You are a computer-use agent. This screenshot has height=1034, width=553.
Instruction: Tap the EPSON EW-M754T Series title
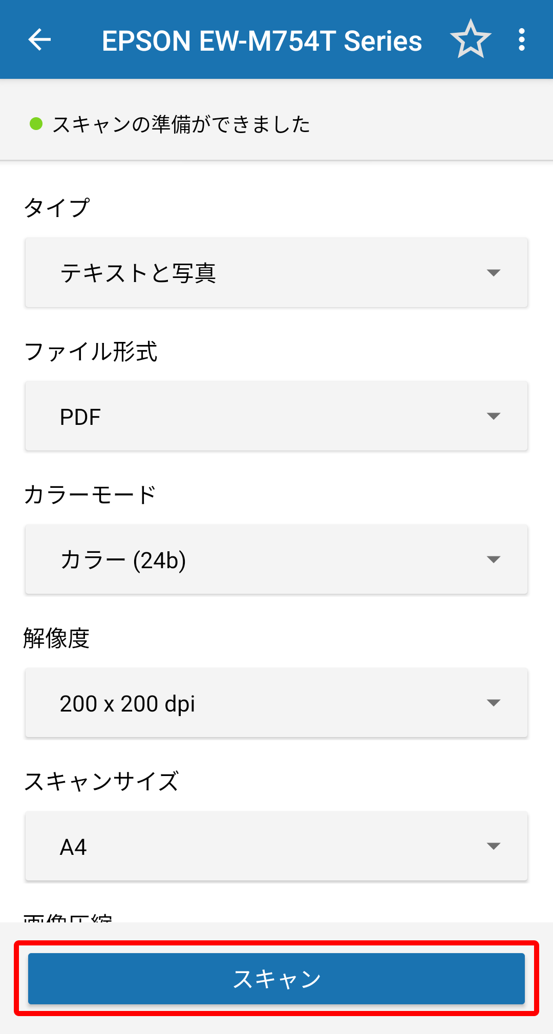click(x=262, y=41)
